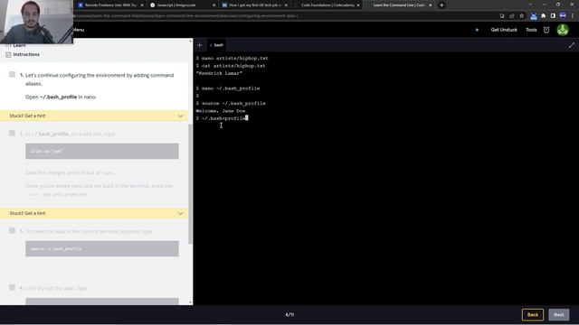Click the install app icon in address bar
This screenshot has height=325, width=579.
pyautogui.click(x=502, y=16)
